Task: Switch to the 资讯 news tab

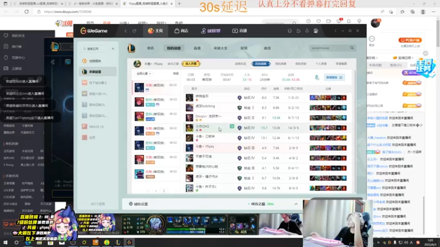Action: pyautogui.click(x=150, y=48)
